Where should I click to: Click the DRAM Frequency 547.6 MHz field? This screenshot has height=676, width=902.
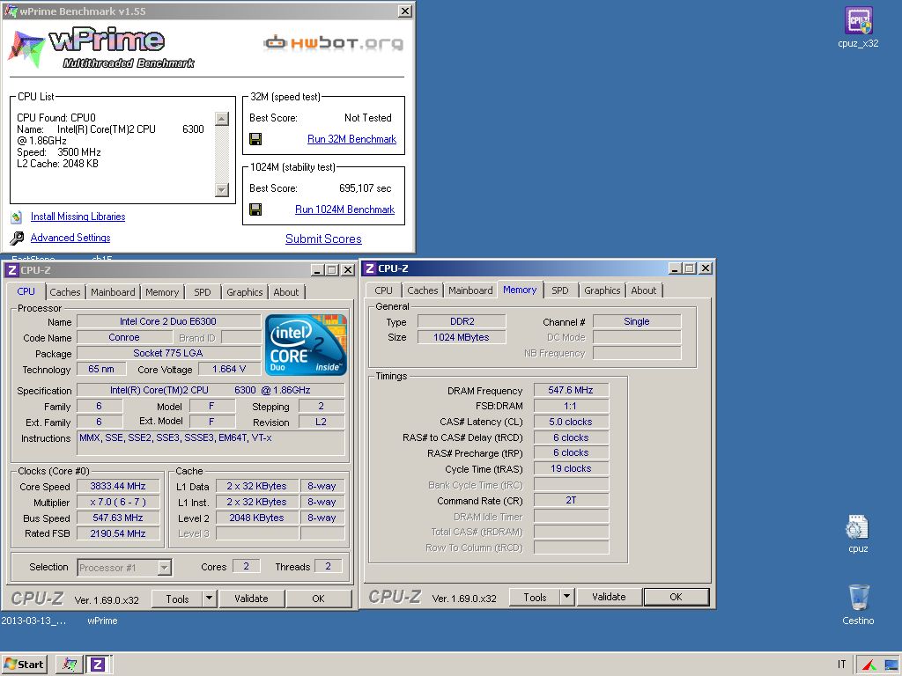click(571, 390)
